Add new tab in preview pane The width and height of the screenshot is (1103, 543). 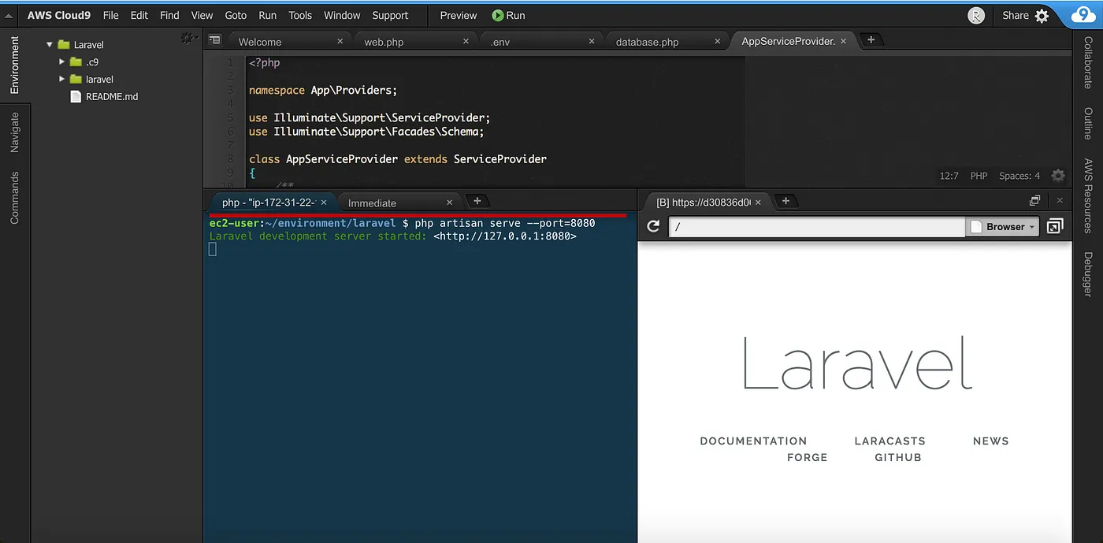click(785, 201)
